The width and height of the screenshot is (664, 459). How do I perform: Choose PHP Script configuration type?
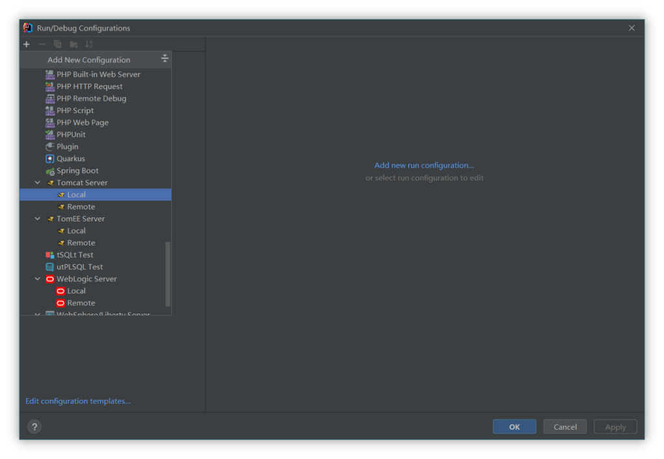point(96,110)
